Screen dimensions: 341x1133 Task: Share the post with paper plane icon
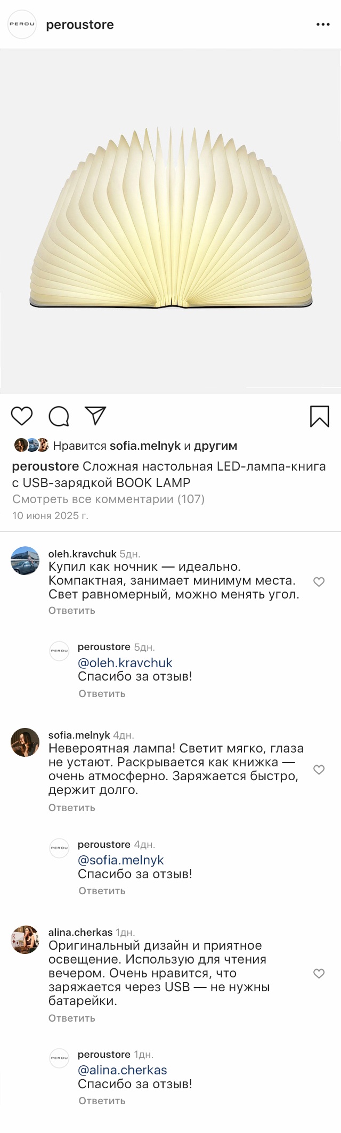96,416
